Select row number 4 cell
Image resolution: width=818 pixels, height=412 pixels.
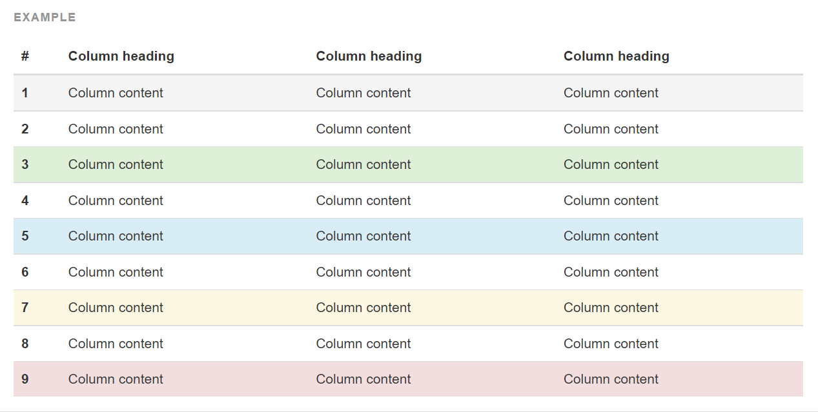point(25,201)
